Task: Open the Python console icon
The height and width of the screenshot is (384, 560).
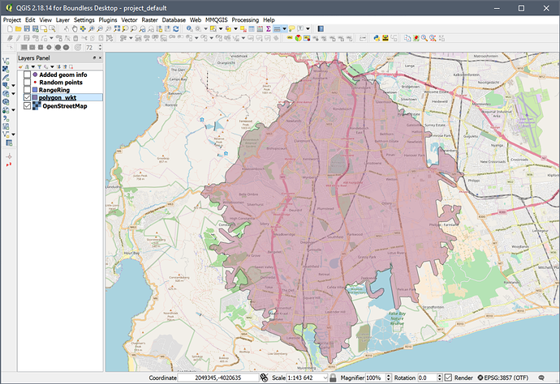Action: tap(377, 38)
